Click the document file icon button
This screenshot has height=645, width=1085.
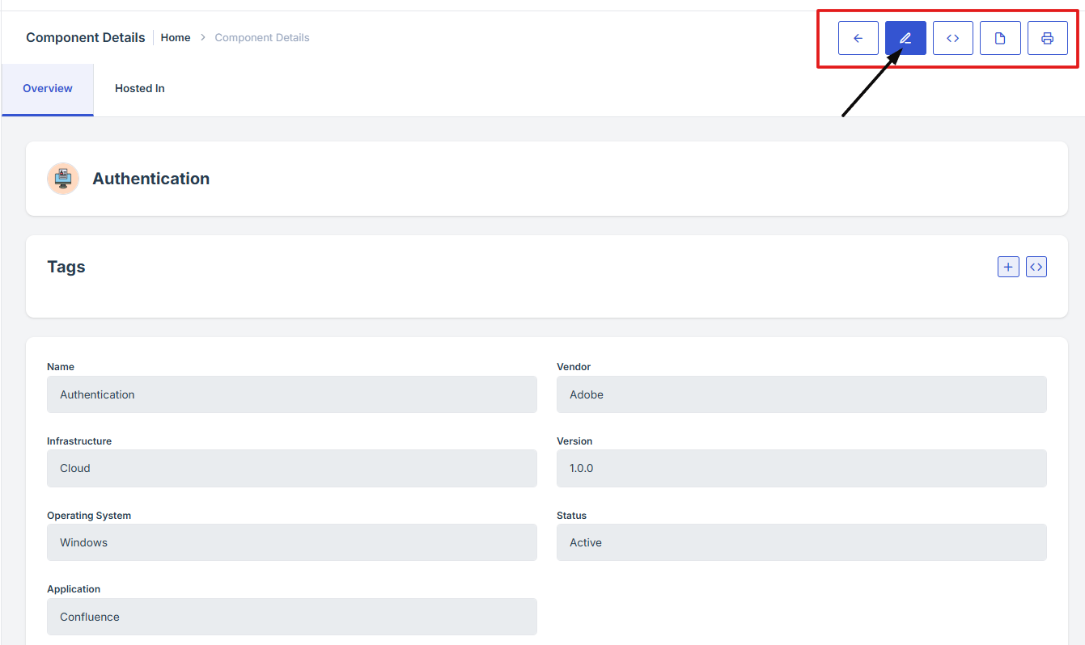(1000, 38)
